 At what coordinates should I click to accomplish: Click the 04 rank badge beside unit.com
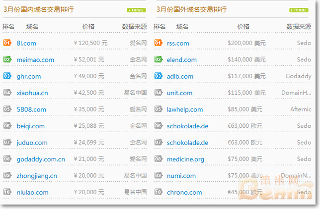tap(159, 93)
